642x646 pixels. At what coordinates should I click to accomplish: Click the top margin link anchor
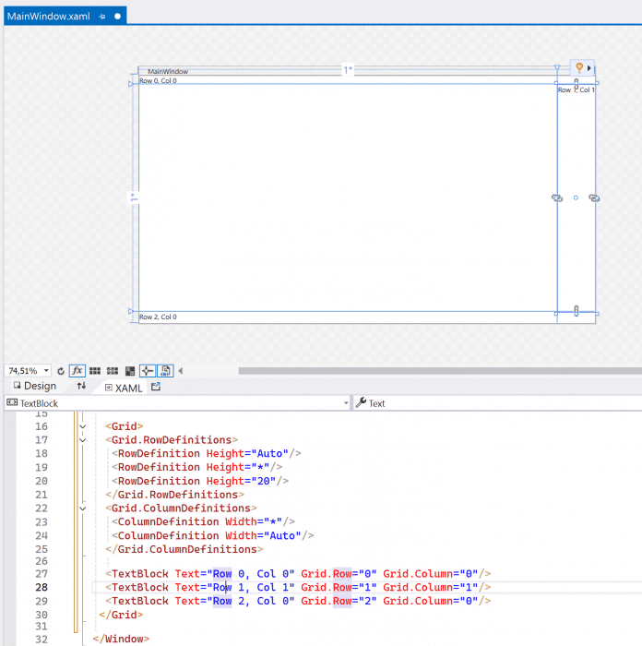[x=577, y=83]
